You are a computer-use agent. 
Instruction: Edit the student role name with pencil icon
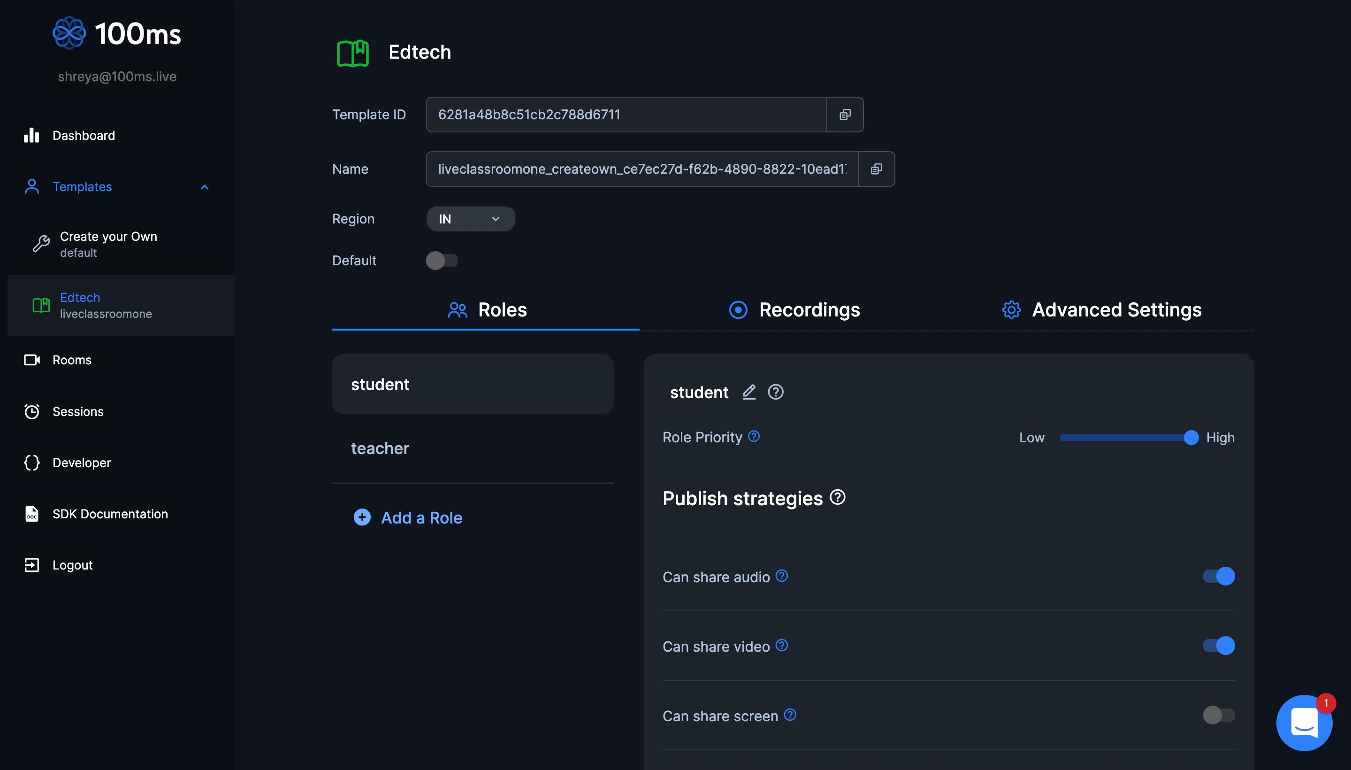coord(749,392)
